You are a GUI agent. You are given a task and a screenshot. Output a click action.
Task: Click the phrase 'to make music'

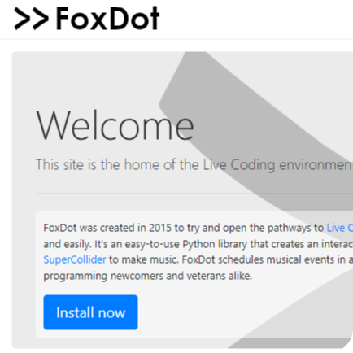click(x=144, y=259)
